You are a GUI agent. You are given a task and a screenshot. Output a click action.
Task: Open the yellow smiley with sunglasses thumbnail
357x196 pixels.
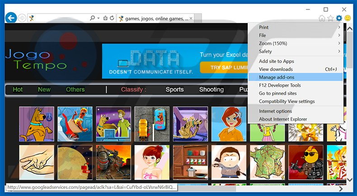(x=306, y=162)
